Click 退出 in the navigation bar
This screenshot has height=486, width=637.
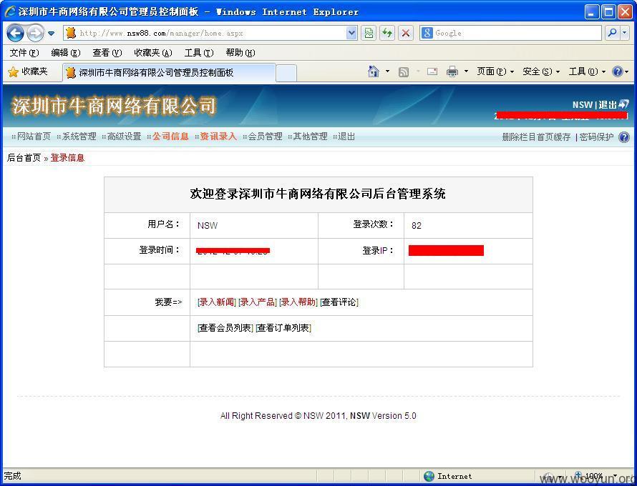pos(346,137)
